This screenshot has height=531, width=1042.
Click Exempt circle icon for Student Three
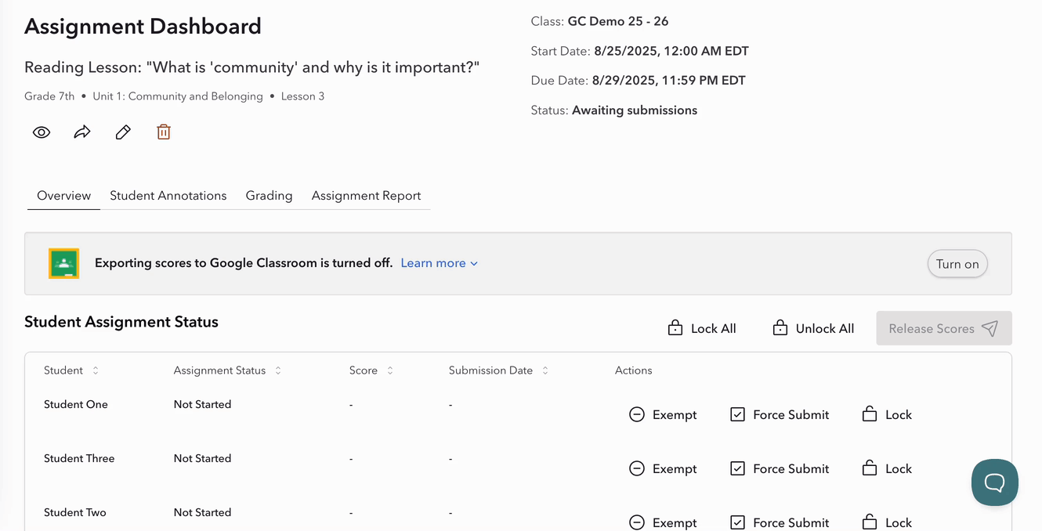[x=637, y=468]
